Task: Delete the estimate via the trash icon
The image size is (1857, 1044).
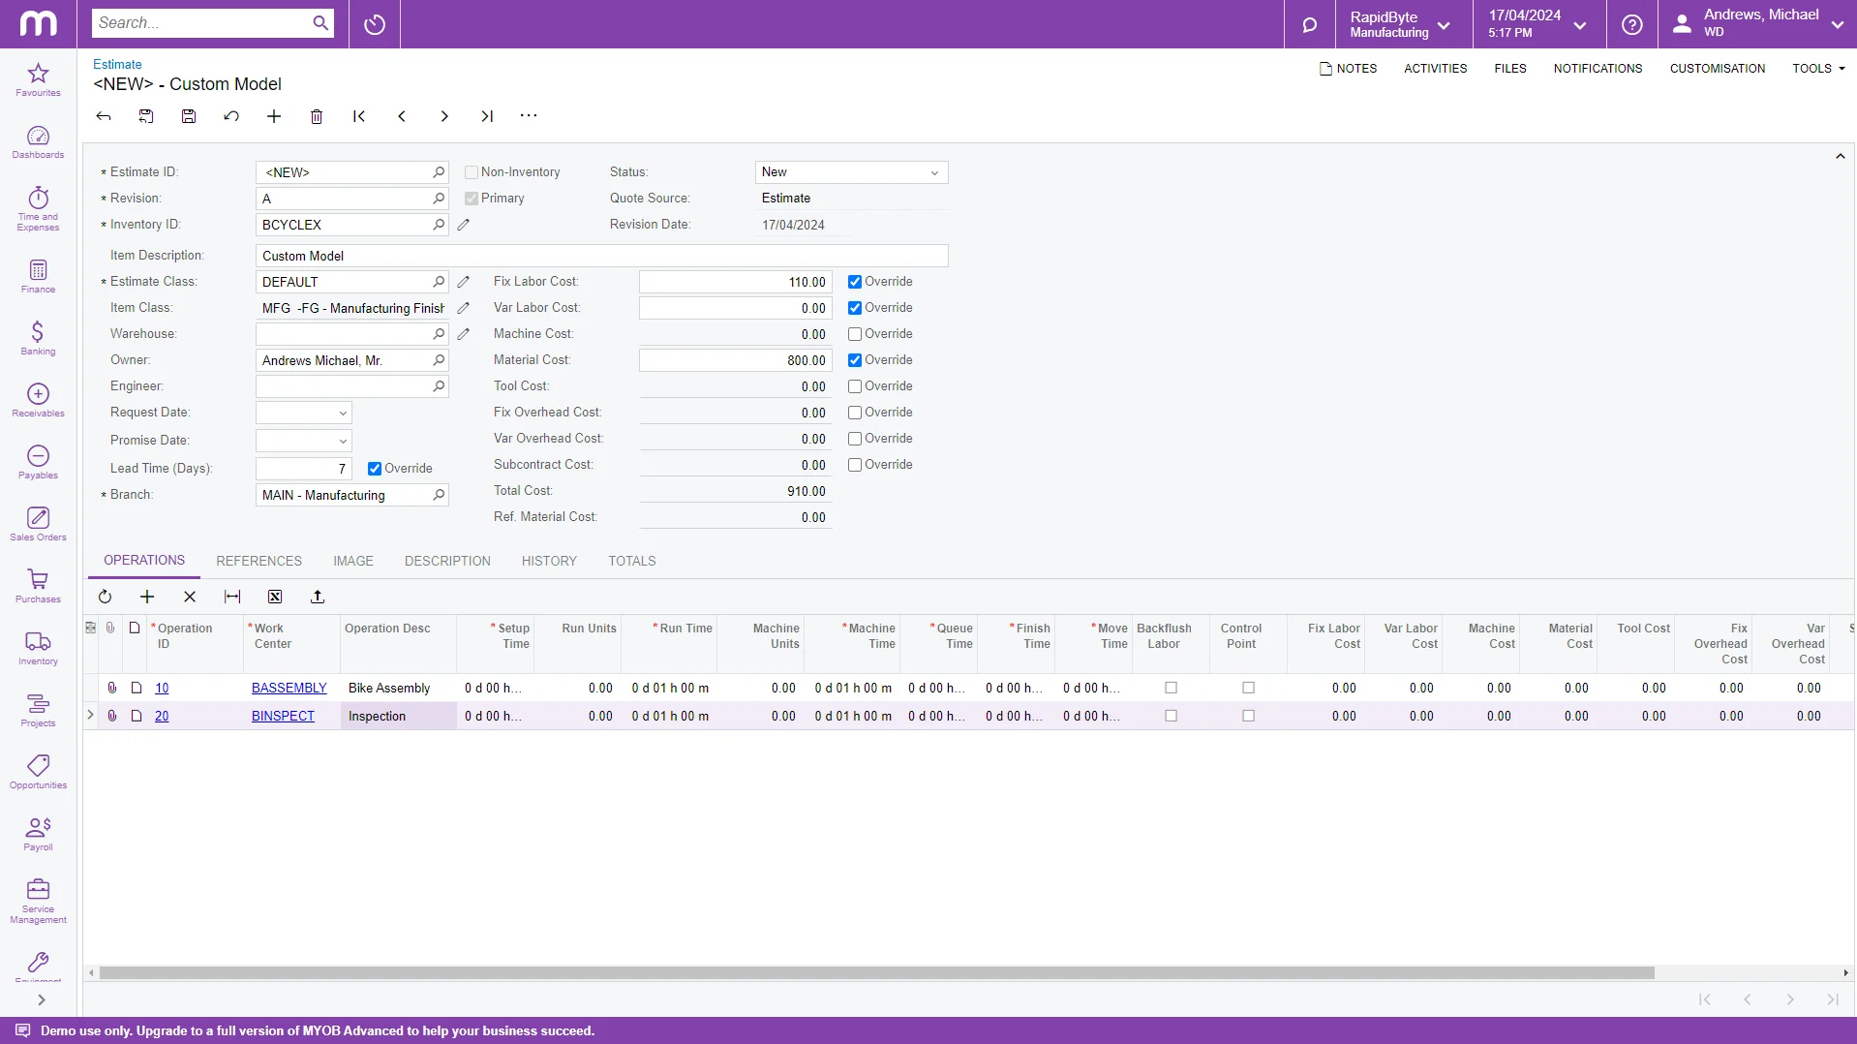Action: [317, 116]
